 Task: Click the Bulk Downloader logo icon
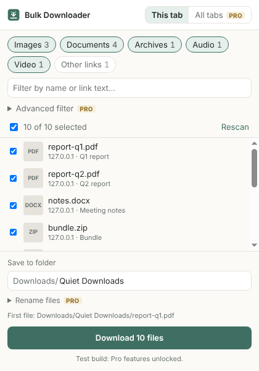[14, 15]
